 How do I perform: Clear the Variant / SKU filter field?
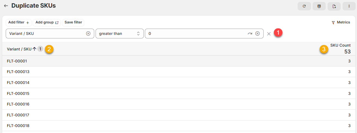(88, 34)
